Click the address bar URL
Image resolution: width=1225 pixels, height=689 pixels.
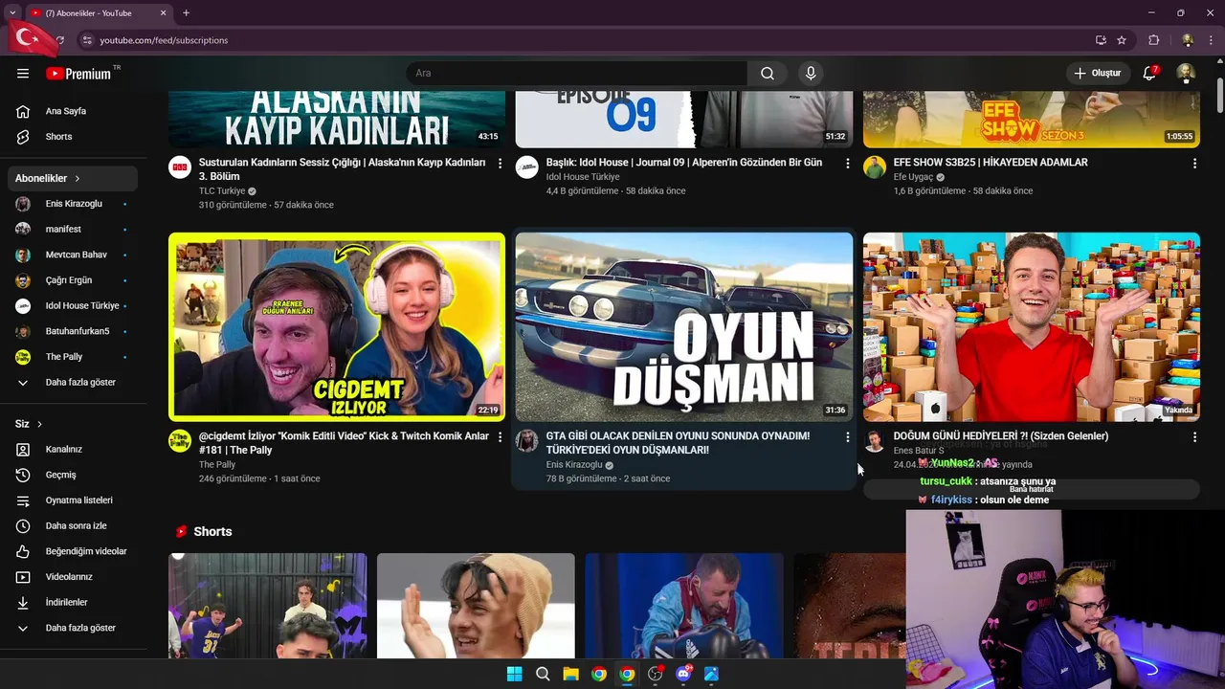pyautogui.click(x=164, y=40)
